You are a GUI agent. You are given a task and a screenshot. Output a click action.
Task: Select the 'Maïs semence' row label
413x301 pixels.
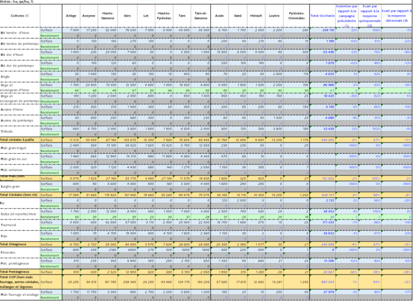click(x=20, y=170)
